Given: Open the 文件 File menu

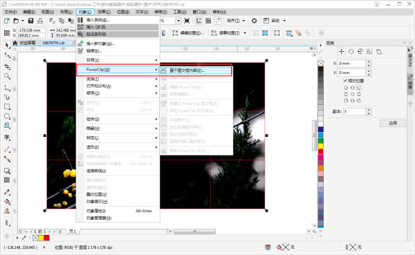Looking at the screenshot, I should tap(10, 12).
